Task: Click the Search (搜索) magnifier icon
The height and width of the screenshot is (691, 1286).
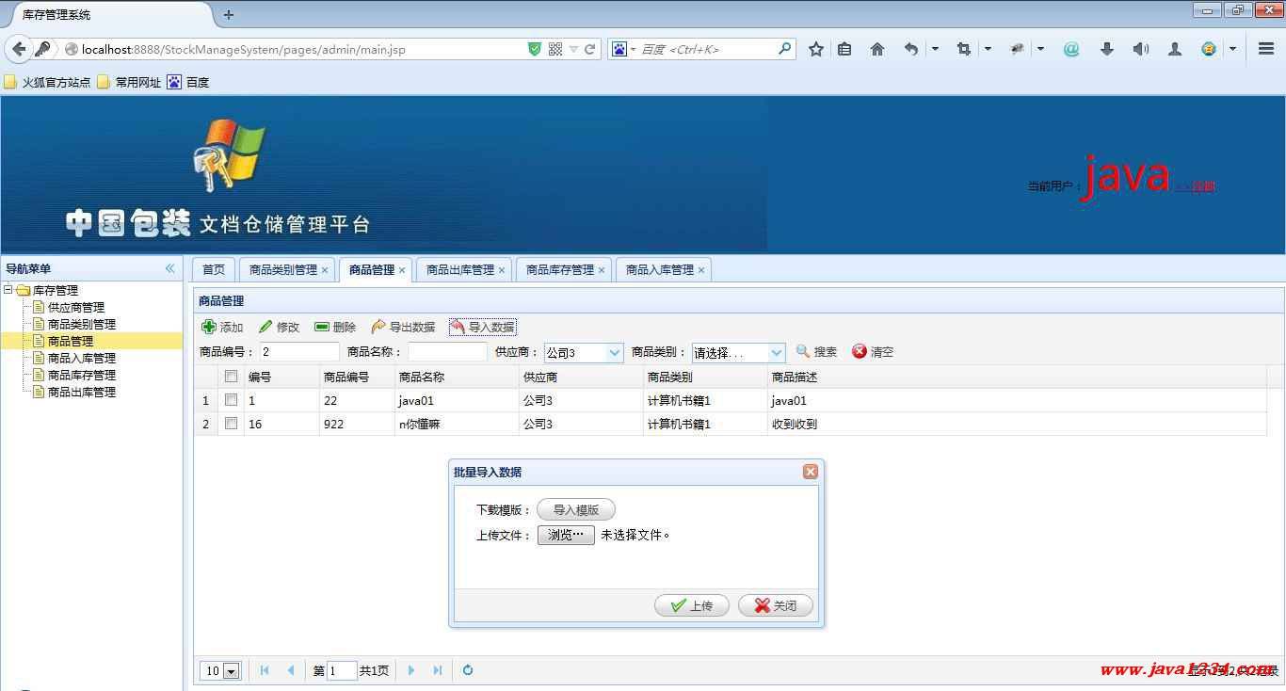Action: 803,351
